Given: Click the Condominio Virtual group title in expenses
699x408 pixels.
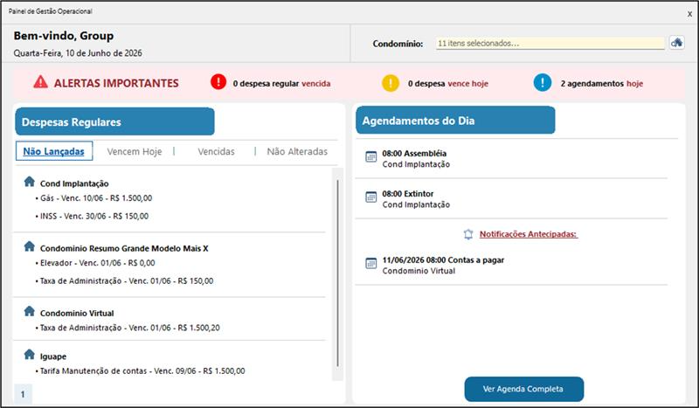Looking at the screenshot, I should coord(77,313).
